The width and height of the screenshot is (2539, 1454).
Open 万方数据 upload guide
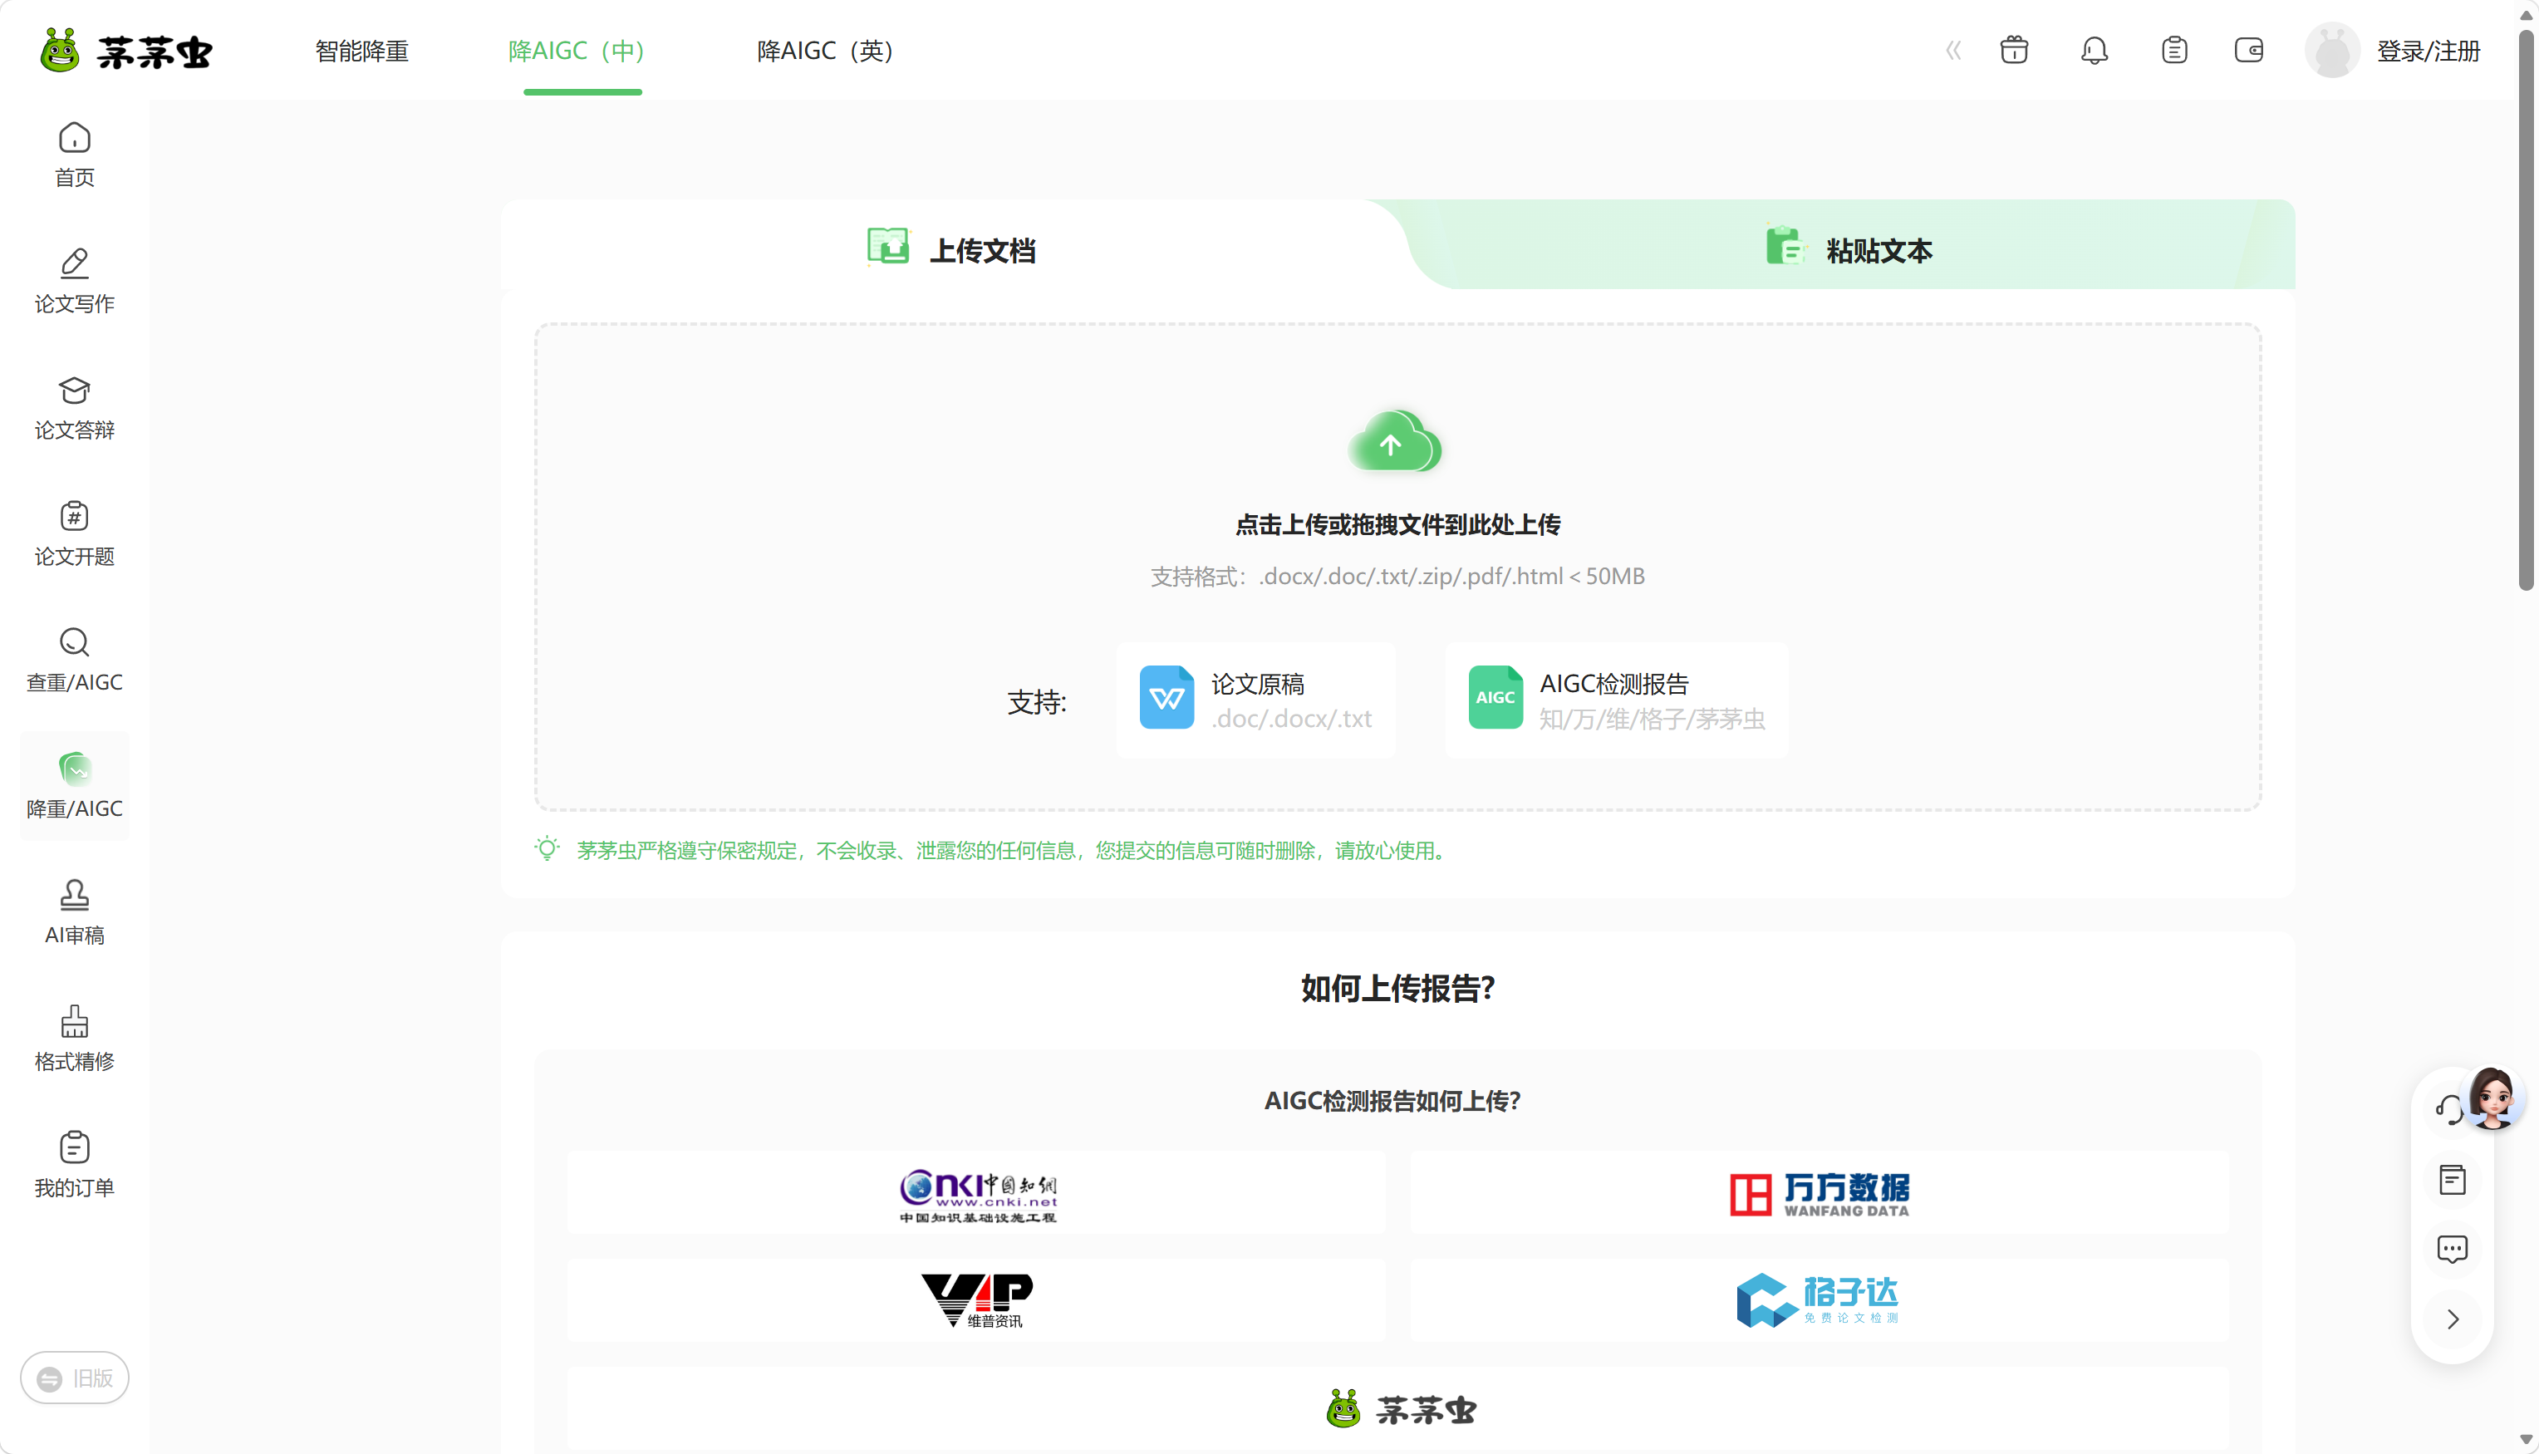click(x=1820, y=1193)
